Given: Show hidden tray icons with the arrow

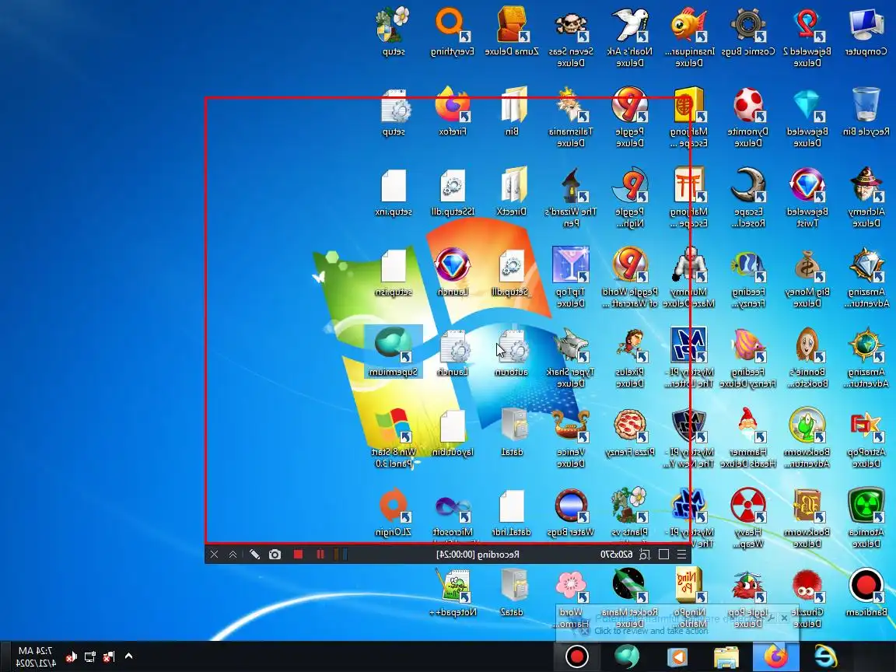Looking at the screenshot, I should [128, 656].
